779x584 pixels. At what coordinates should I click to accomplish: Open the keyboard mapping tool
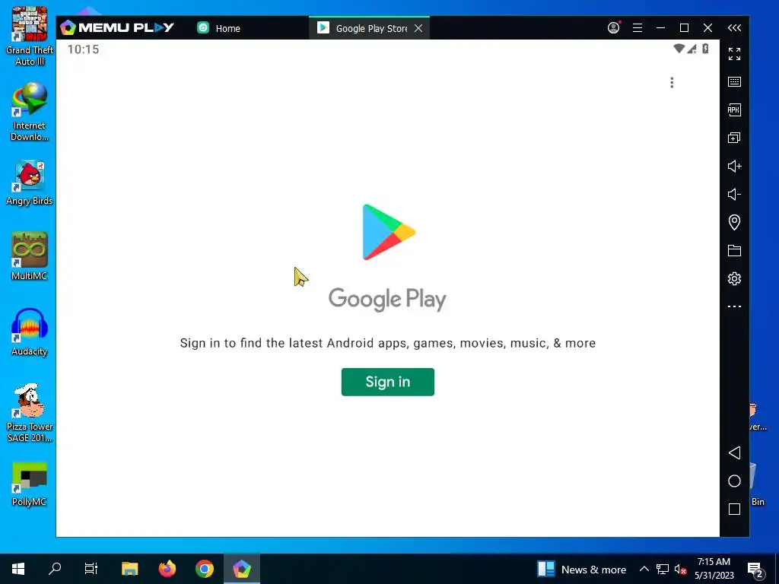pos(734,82)
